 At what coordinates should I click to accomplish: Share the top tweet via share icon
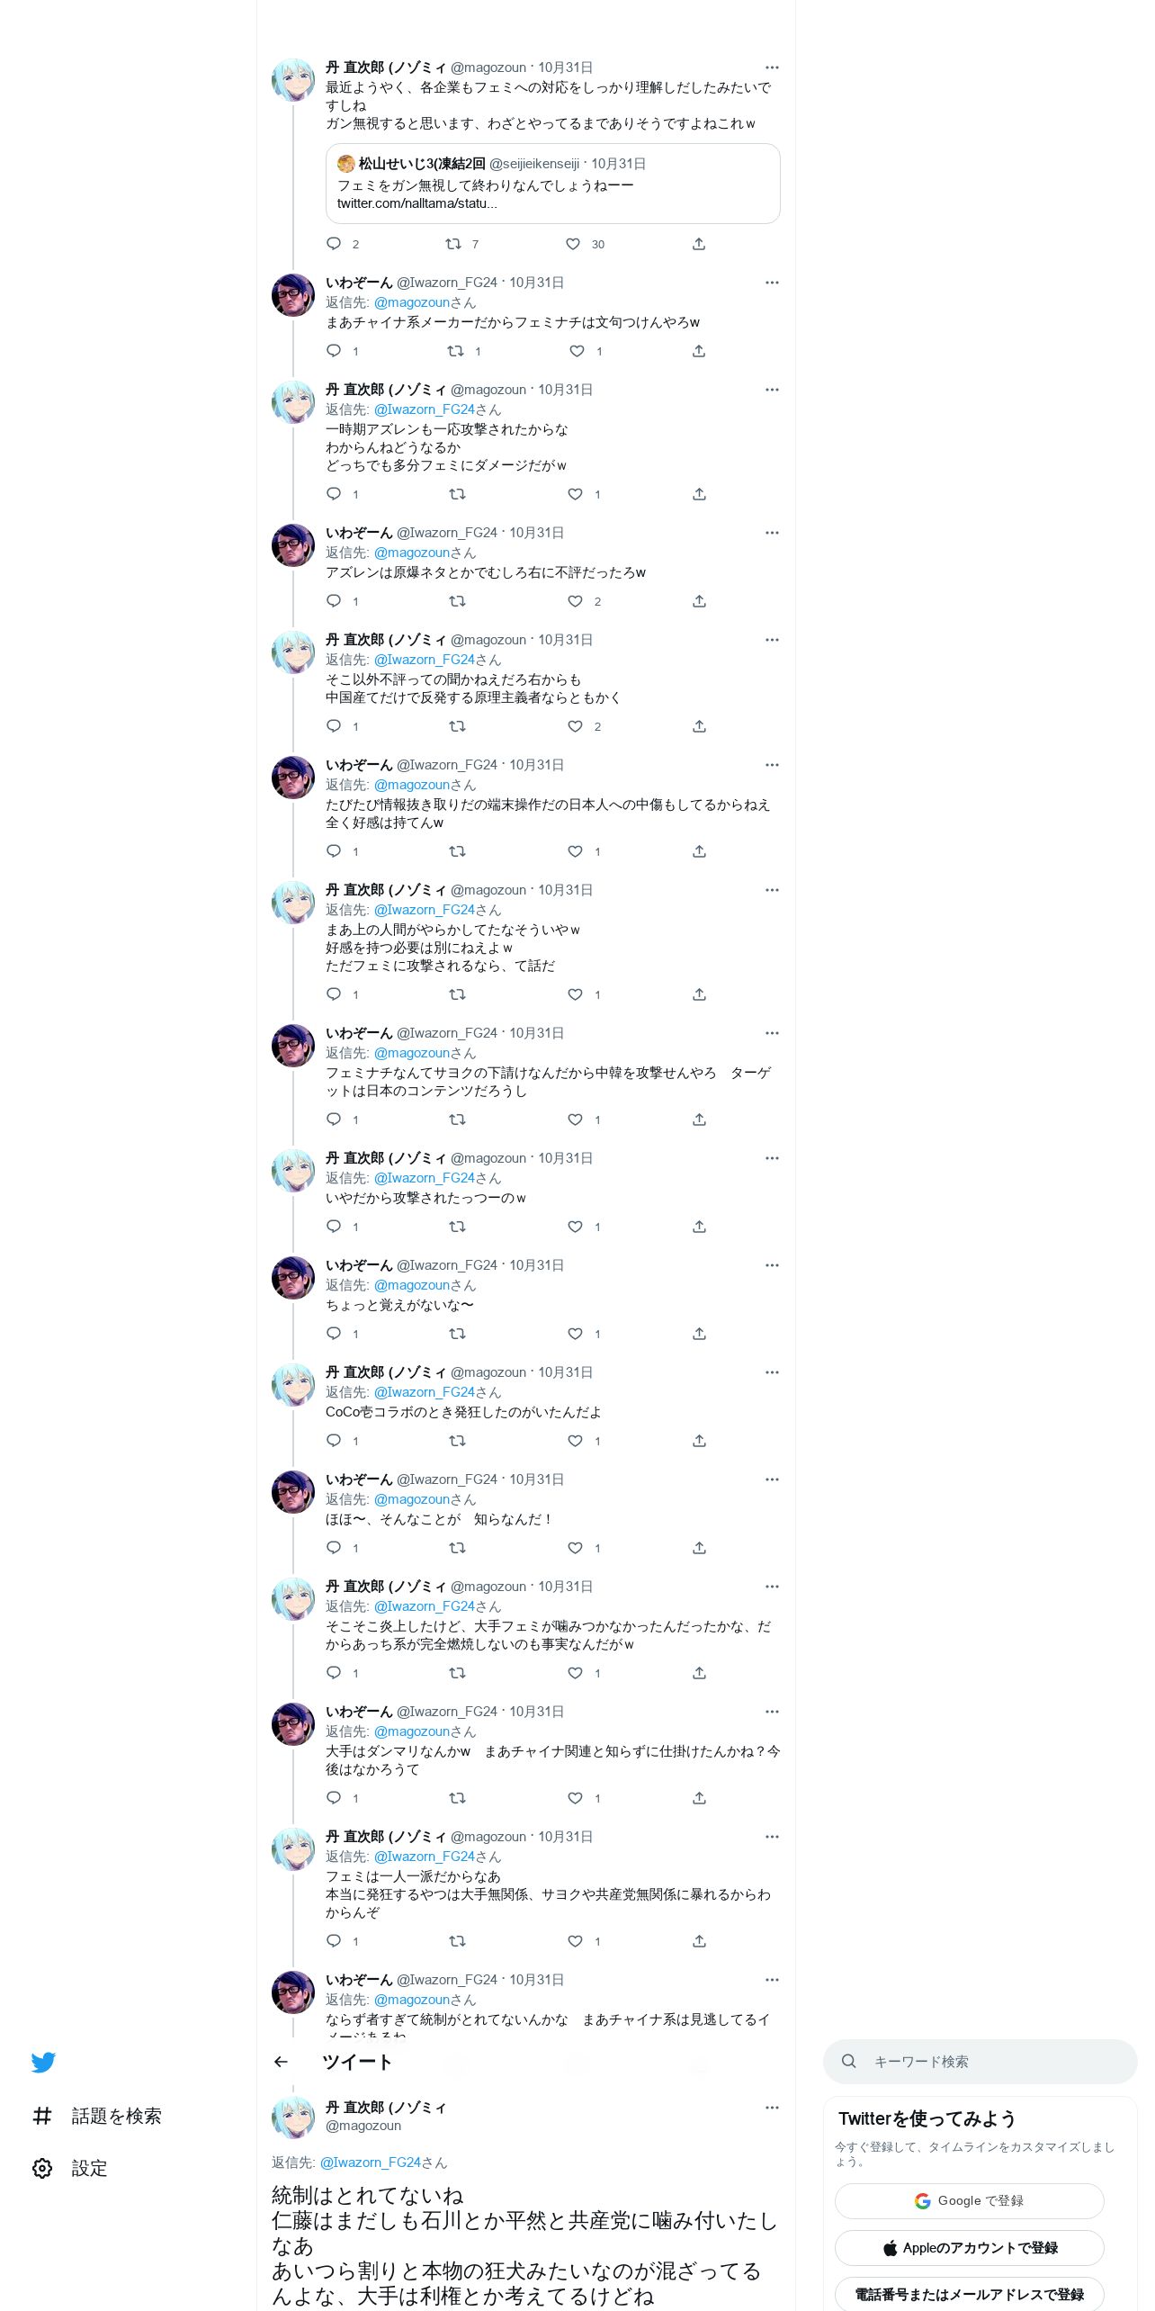[x=699, y=244]
